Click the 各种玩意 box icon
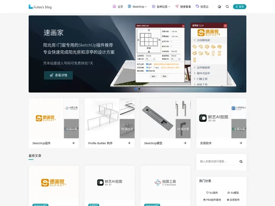Viewport: 275px width, 206px height. [154, 6]
